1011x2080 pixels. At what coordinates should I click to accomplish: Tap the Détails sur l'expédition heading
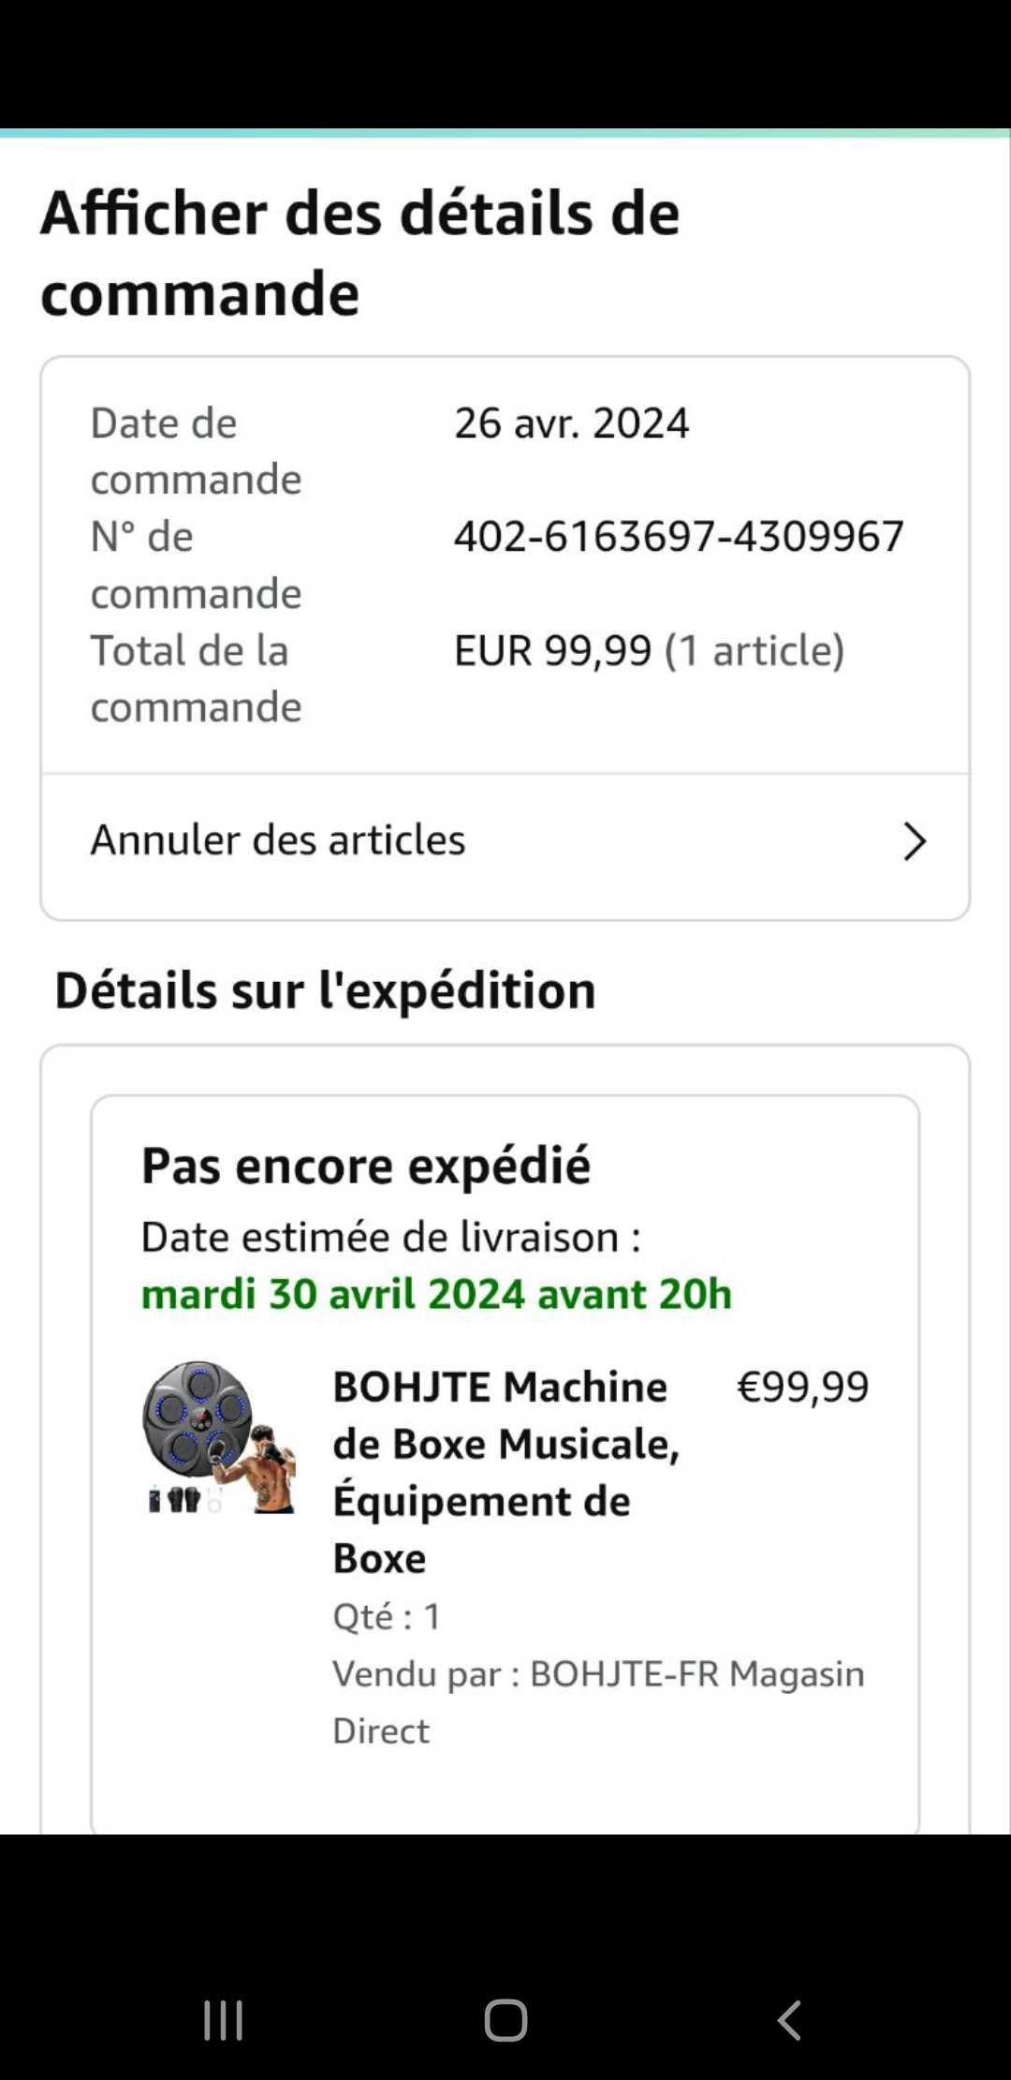(326, 990)
